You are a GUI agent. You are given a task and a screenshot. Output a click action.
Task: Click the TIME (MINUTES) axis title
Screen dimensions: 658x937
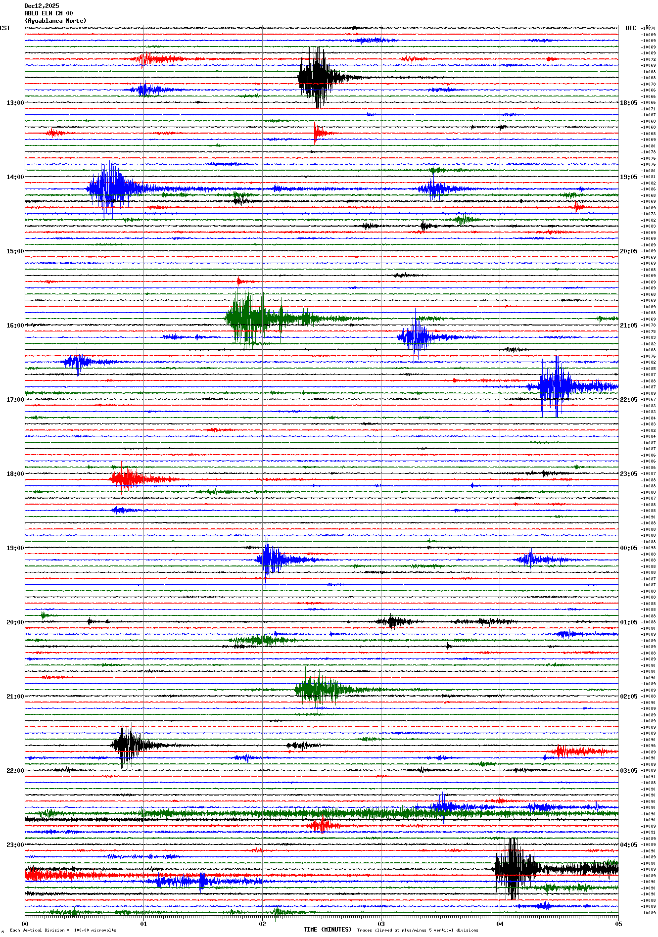tap(327, 930)
